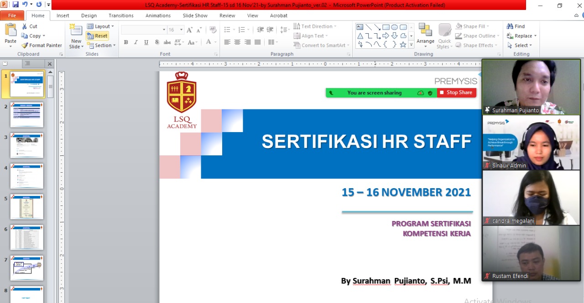Switch to the Transitions tab
Screen dimensions: 584x303
[121, 15]
